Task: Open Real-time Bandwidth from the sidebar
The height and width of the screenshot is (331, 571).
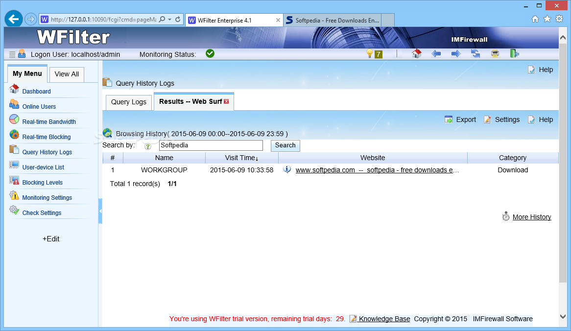Action: [49, 121]
